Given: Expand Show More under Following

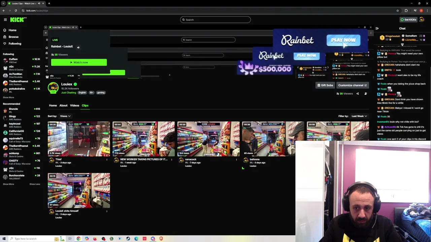Looking at the screenshot, I should (8, 97).
